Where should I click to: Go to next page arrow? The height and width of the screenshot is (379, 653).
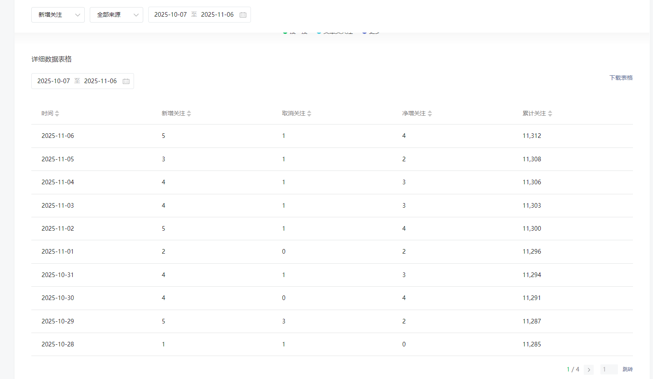coord(589,370)
